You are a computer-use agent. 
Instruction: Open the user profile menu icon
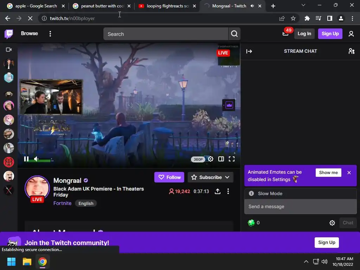(x=351, y=34)
